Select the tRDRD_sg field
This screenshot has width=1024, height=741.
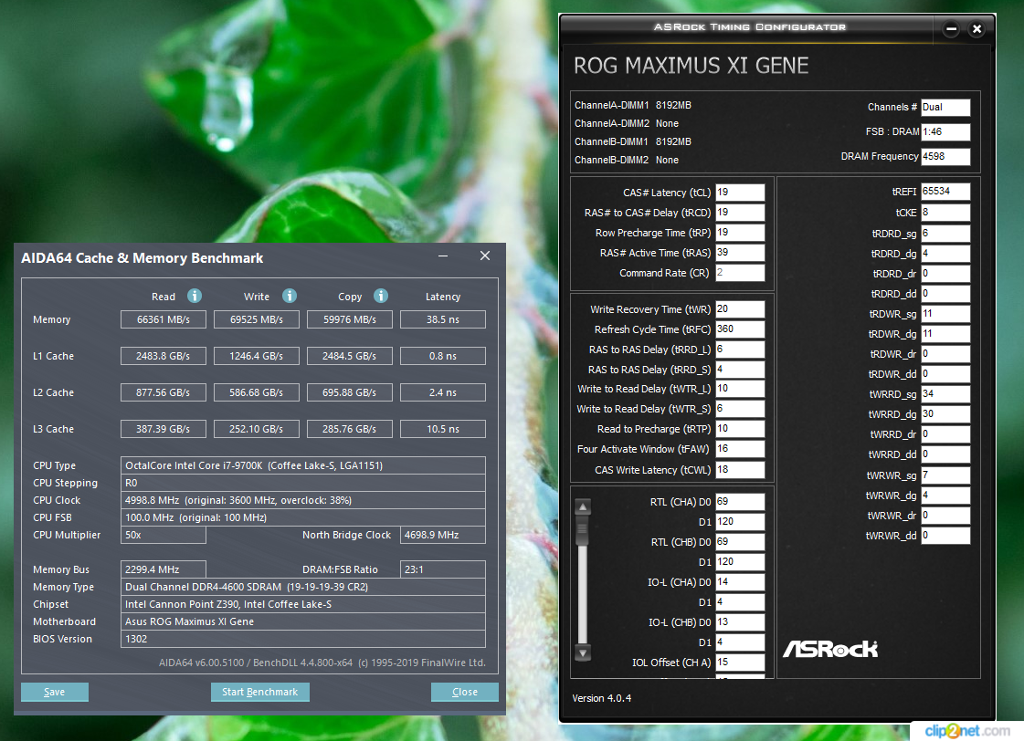point(945,234)
